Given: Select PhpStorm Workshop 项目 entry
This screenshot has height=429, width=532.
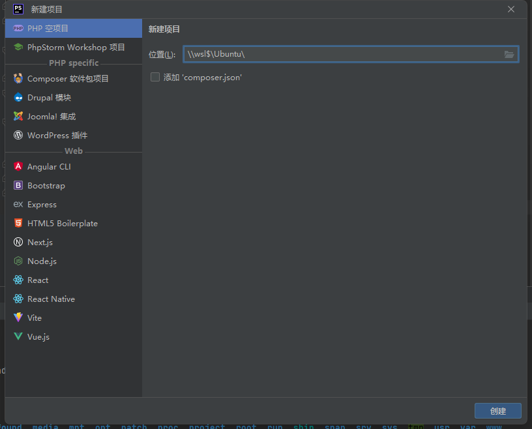Looking at the screenshot, I should tap(74, 47).
